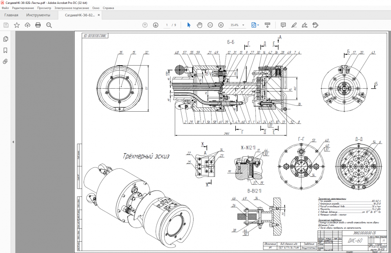Zoom in with plus button
391x253 pixels.
pos(221,25)
